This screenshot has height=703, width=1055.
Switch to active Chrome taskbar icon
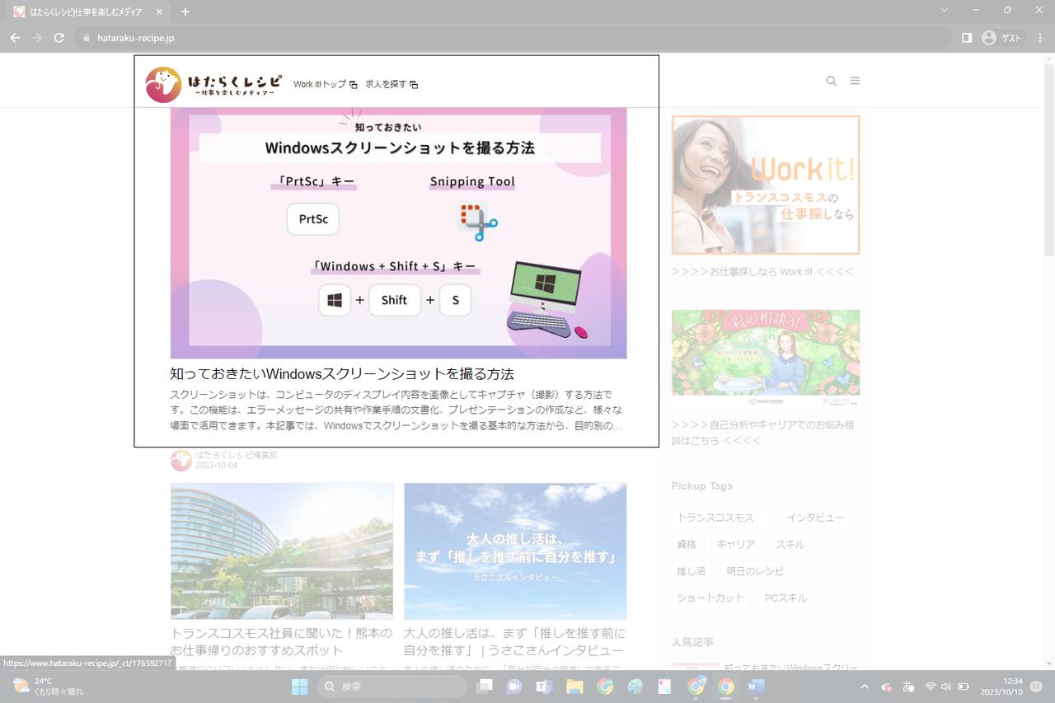click(726, 687)
